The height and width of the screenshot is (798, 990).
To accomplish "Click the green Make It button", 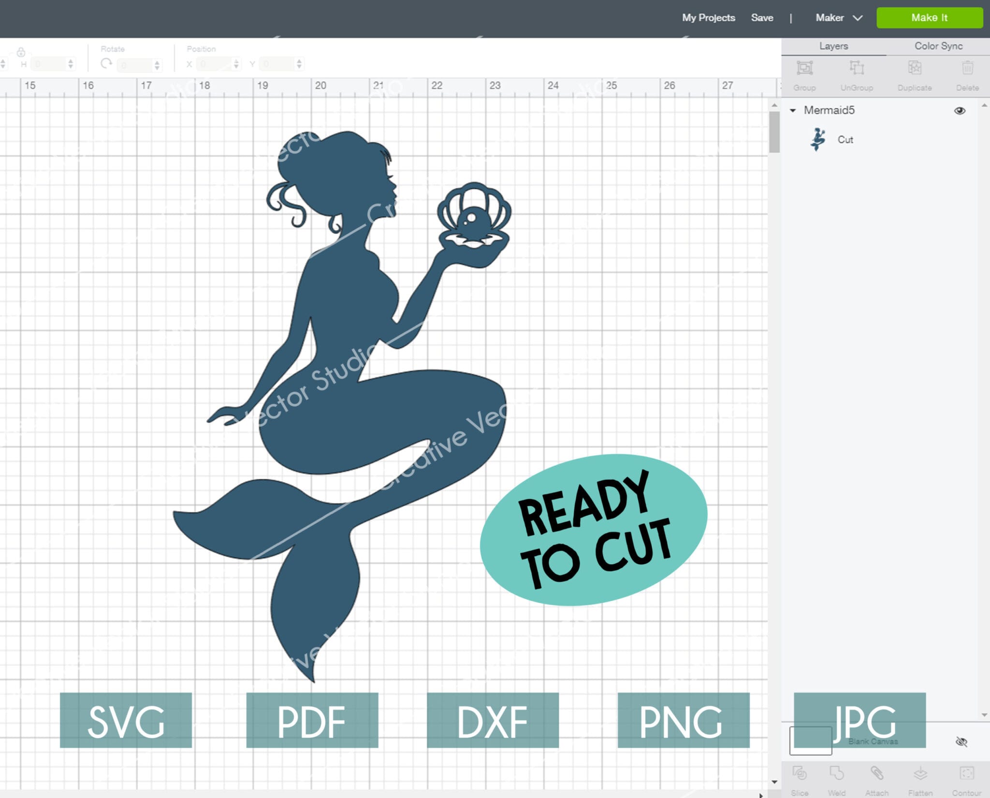I will point(929,18).
